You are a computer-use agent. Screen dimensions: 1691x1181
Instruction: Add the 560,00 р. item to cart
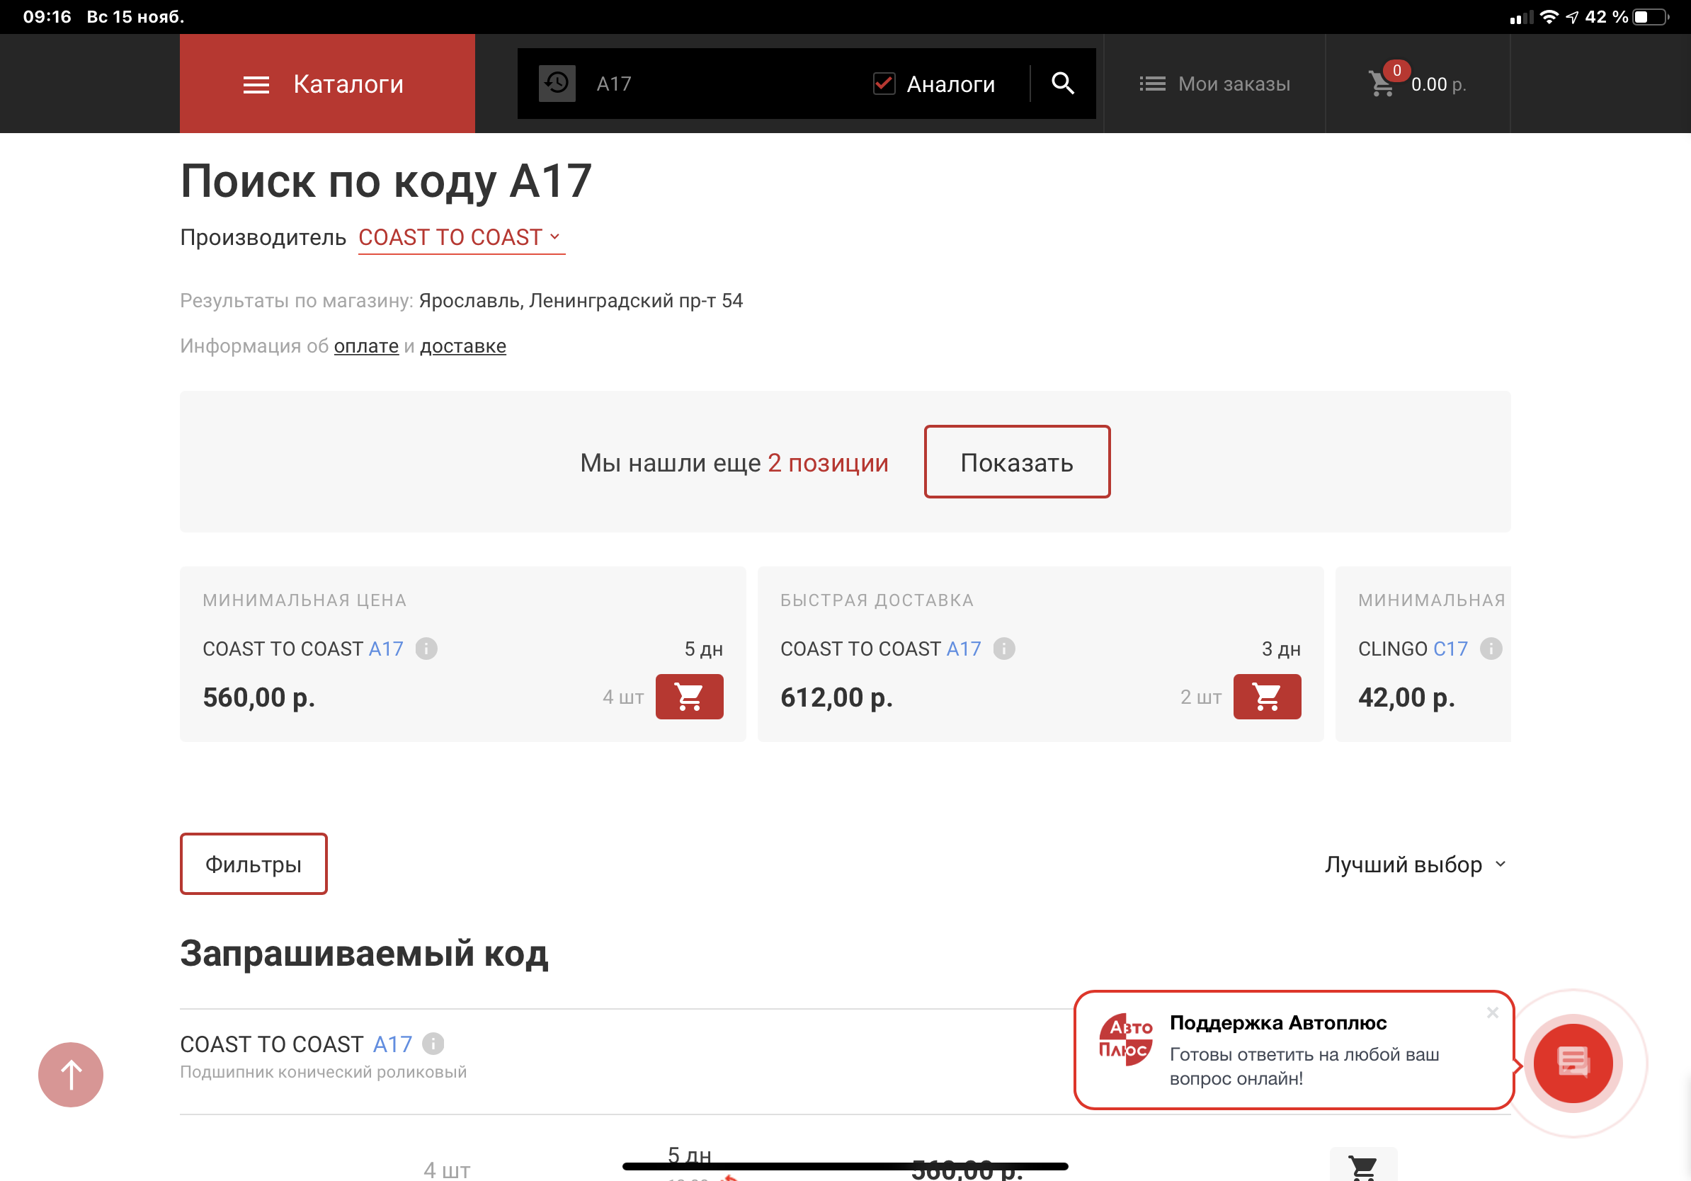click(x=690, y=697)
